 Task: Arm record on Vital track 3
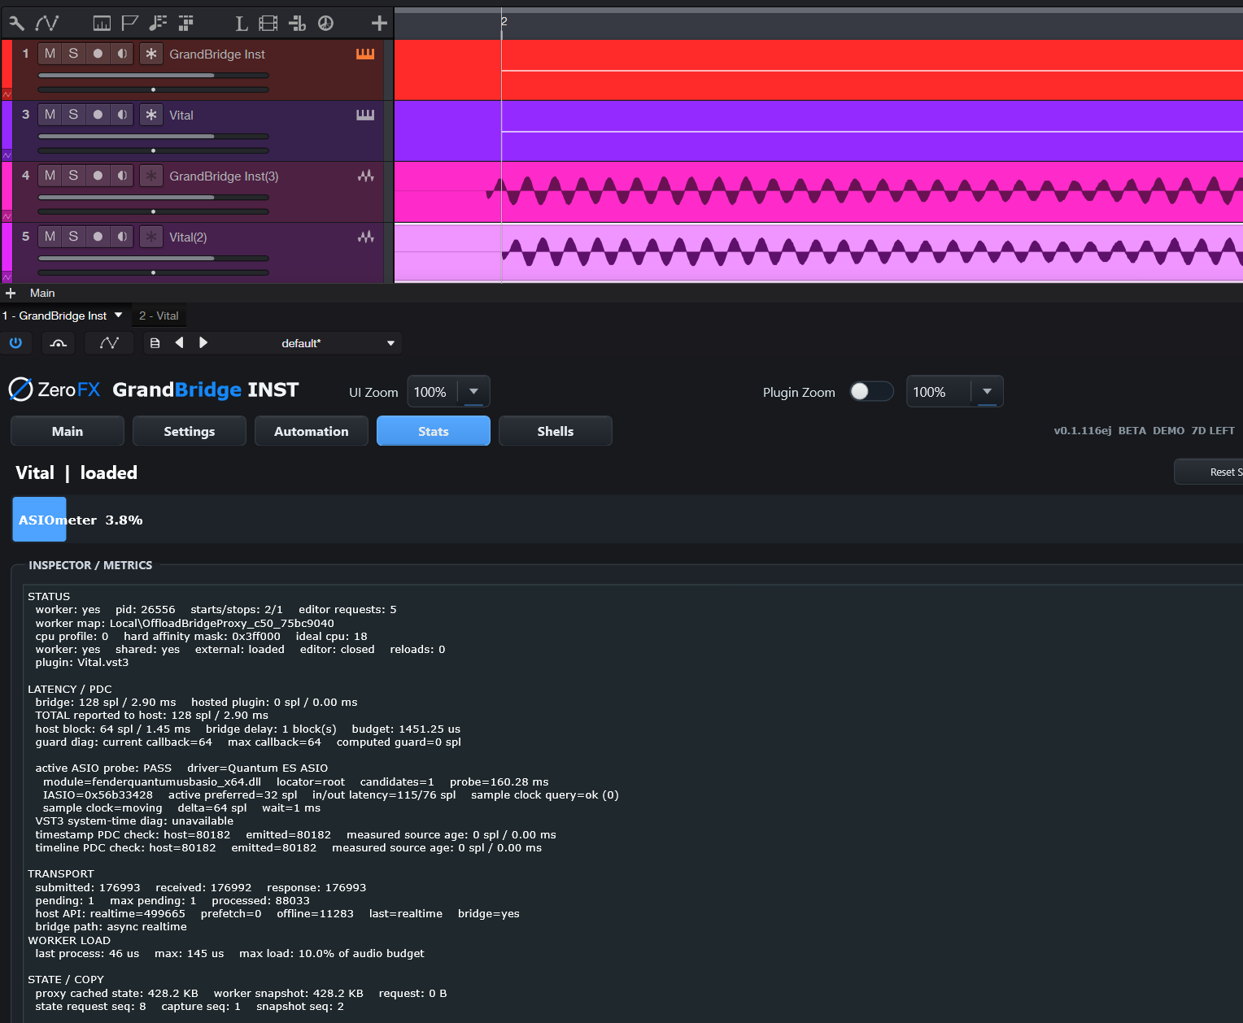98,115
